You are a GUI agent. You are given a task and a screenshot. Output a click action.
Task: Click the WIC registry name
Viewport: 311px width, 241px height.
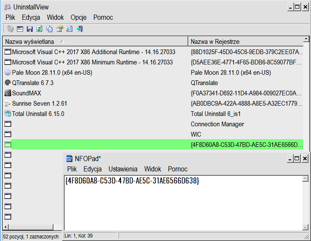196,134
